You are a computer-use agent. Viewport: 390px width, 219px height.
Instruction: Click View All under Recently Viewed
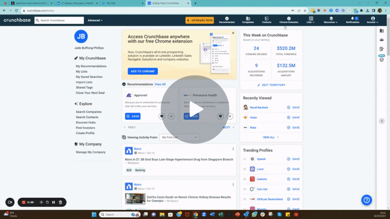point(271,137)
